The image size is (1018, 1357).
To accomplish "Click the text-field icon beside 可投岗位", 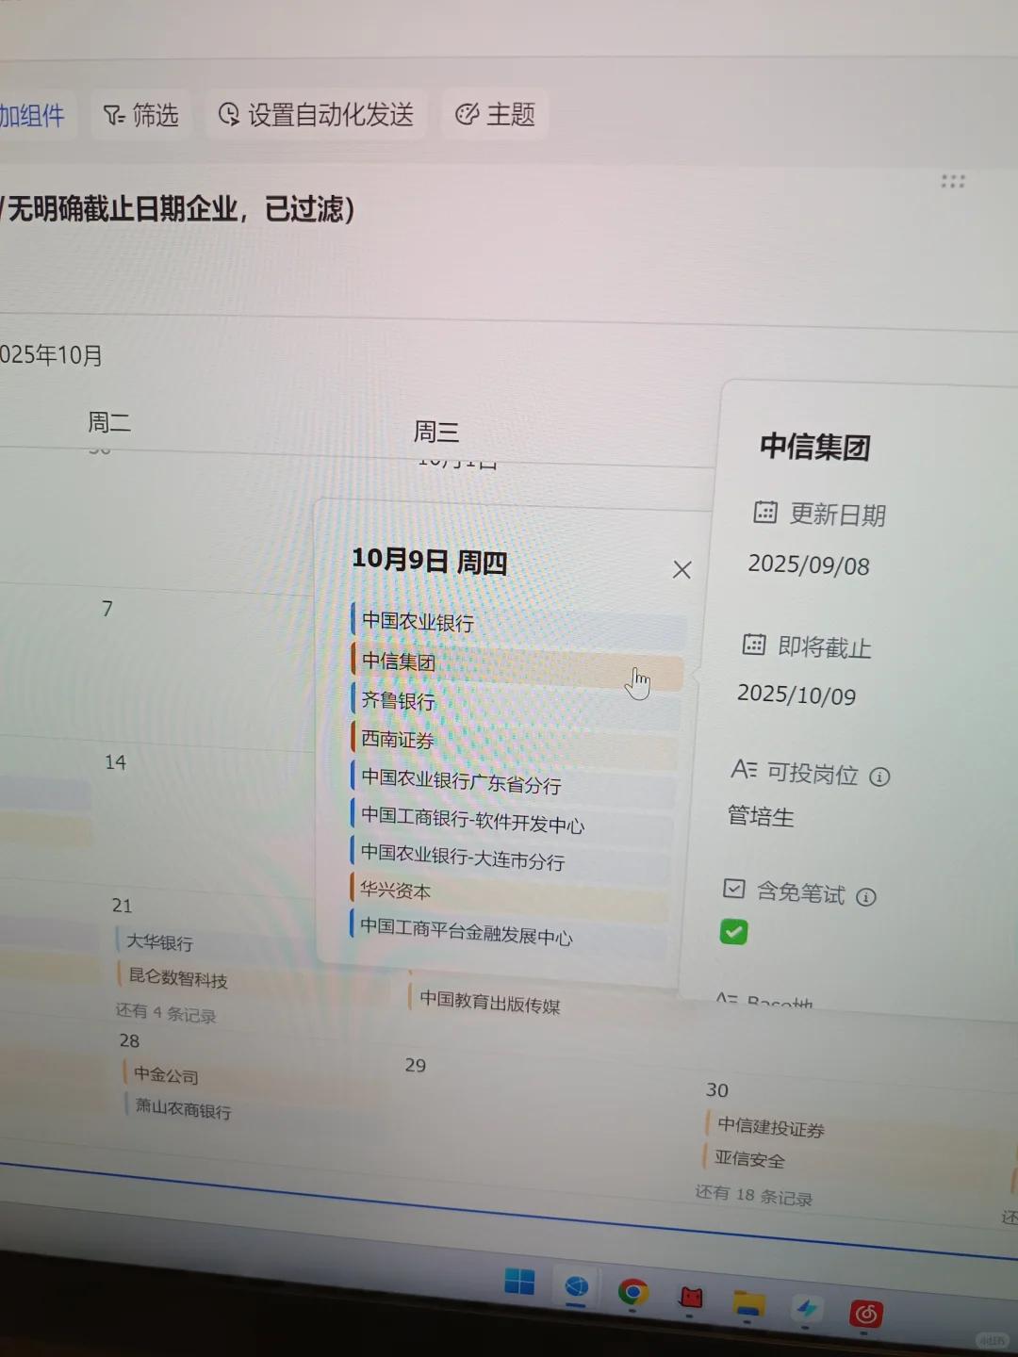I will [744, 771].
